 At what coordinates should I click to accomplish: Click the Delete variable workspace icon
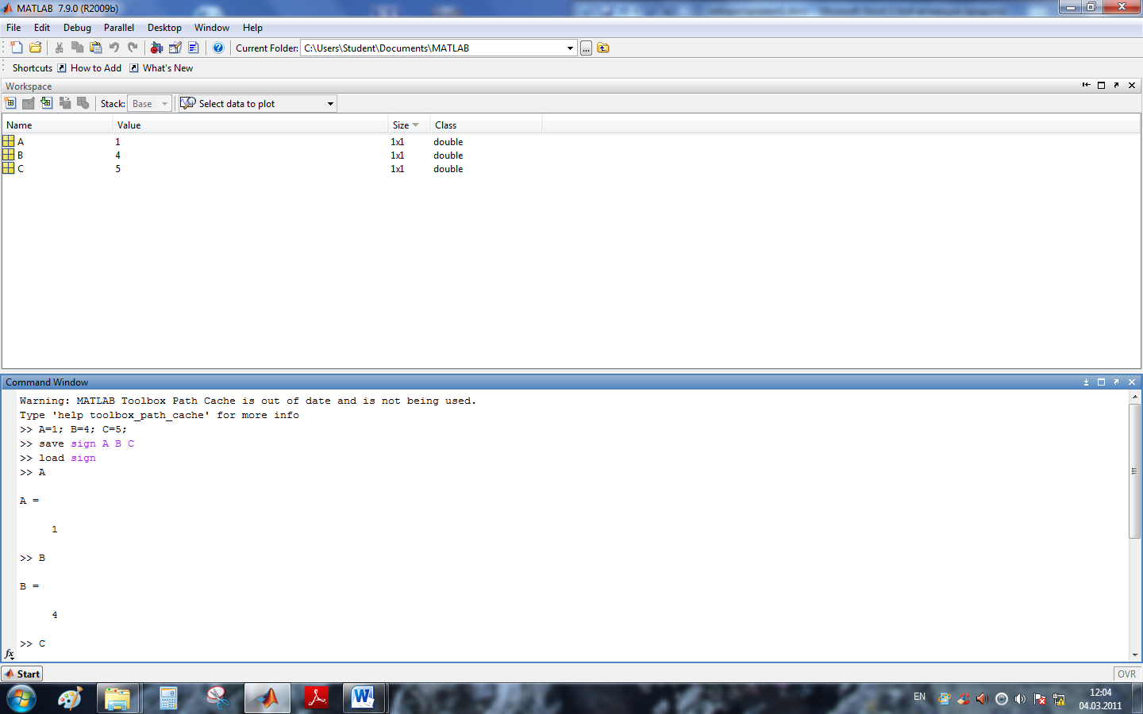click(x=83, y=103)
